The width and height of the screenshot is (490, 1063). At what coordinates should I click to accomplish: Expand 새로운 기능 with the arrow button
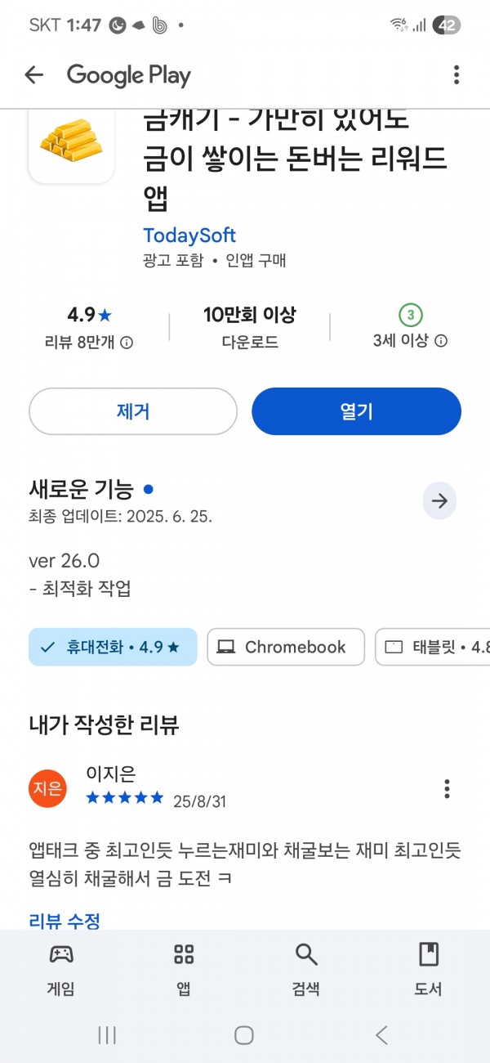pos(439,501)
